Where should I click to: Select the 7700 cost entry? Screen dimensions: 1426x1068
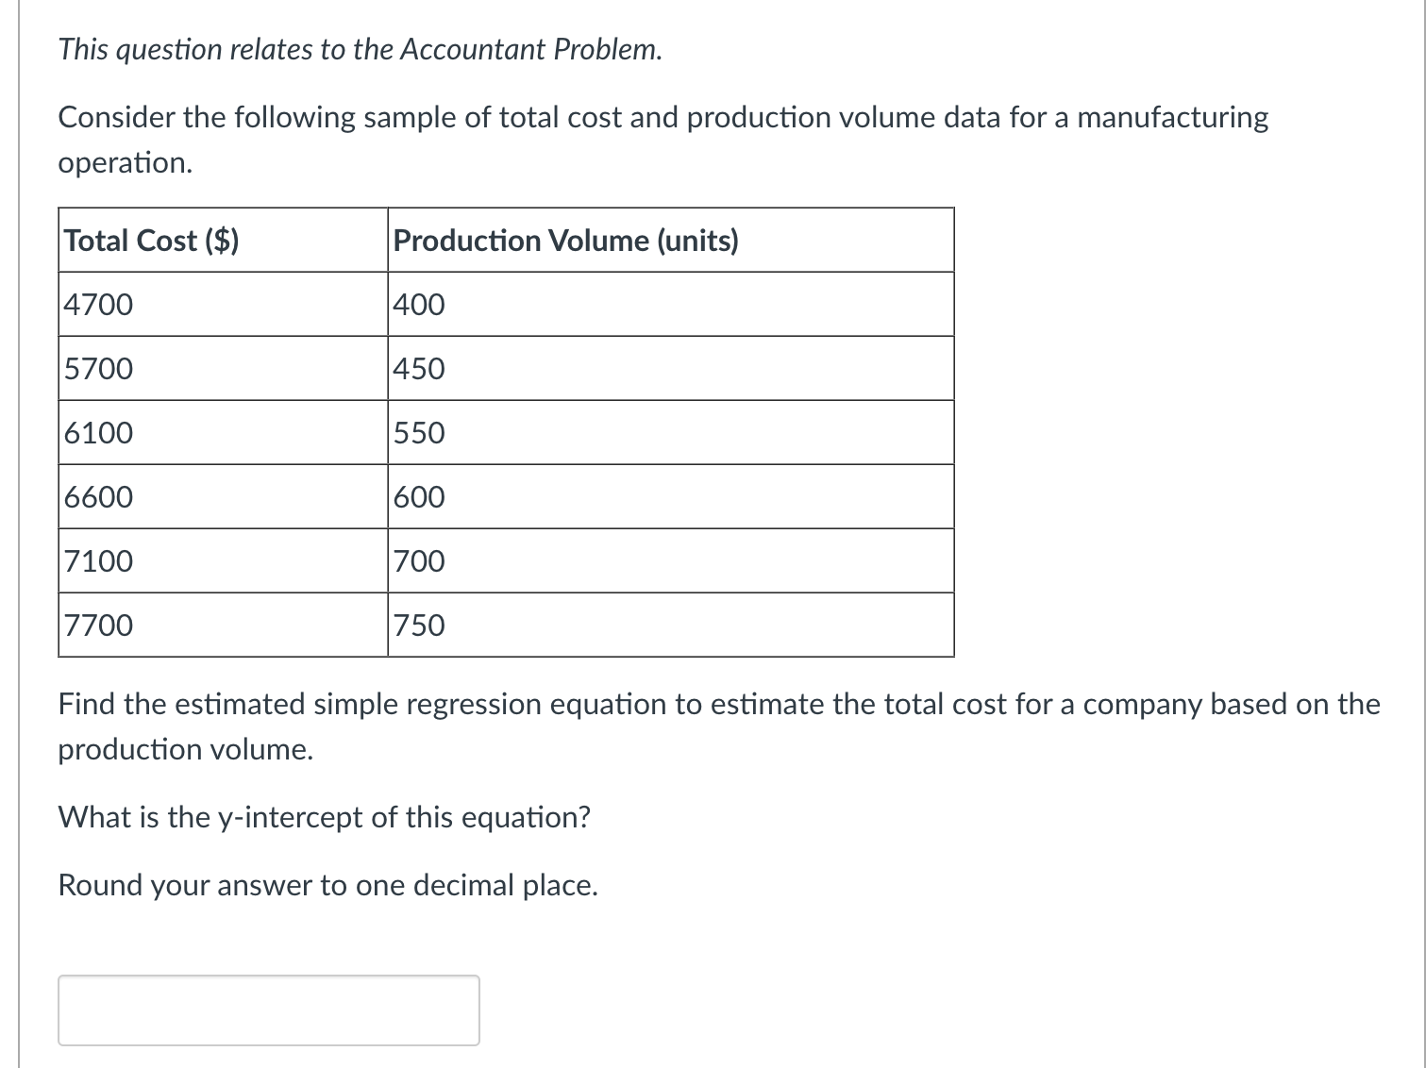pos(97,625)
